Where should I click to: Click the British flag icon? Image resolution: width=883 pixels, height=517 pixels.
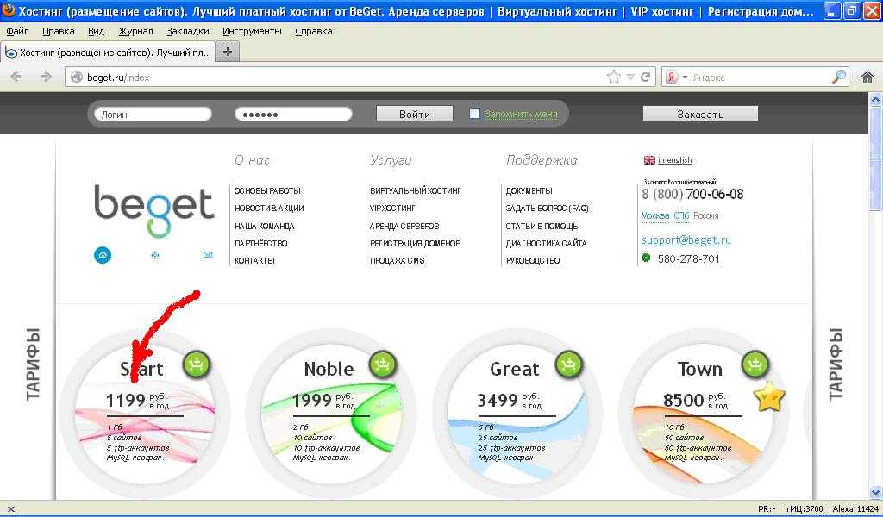click(649, 160)
